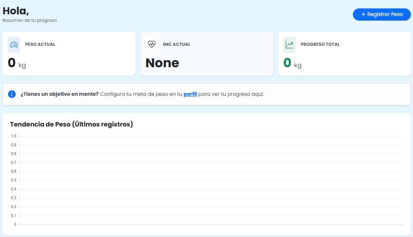Click the 0,5 label on the chart axis

[x=14, y=180]
